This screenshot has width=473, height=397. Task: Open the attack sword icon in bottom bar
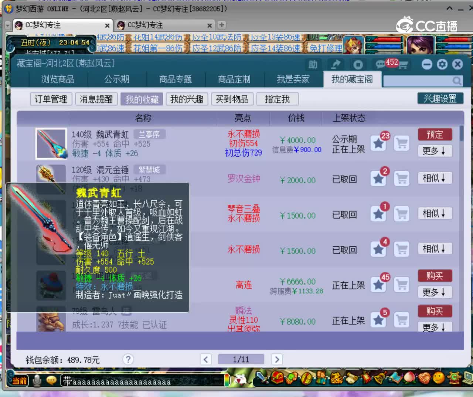point(262,377)
